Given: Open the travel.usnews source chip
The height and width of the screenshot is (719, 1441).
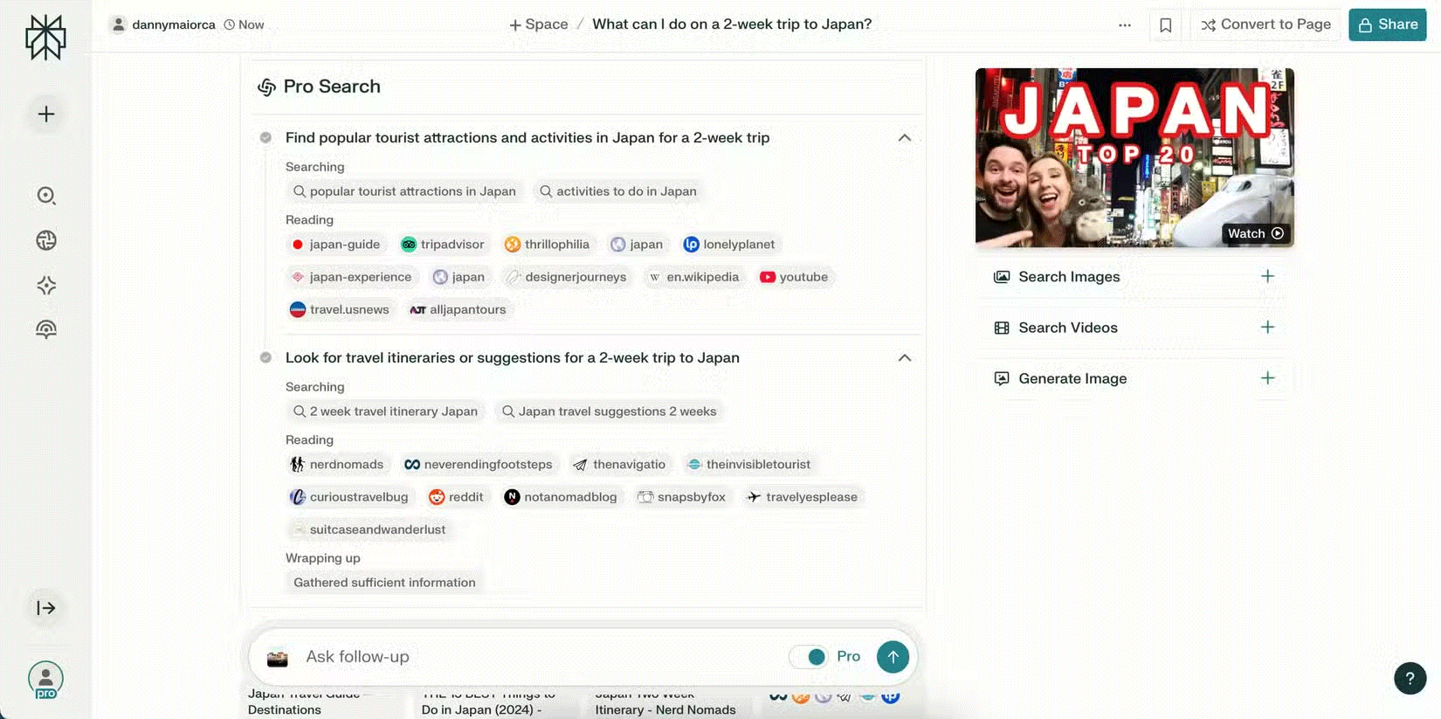Looking at the screenshot, I should click(340, 309).
